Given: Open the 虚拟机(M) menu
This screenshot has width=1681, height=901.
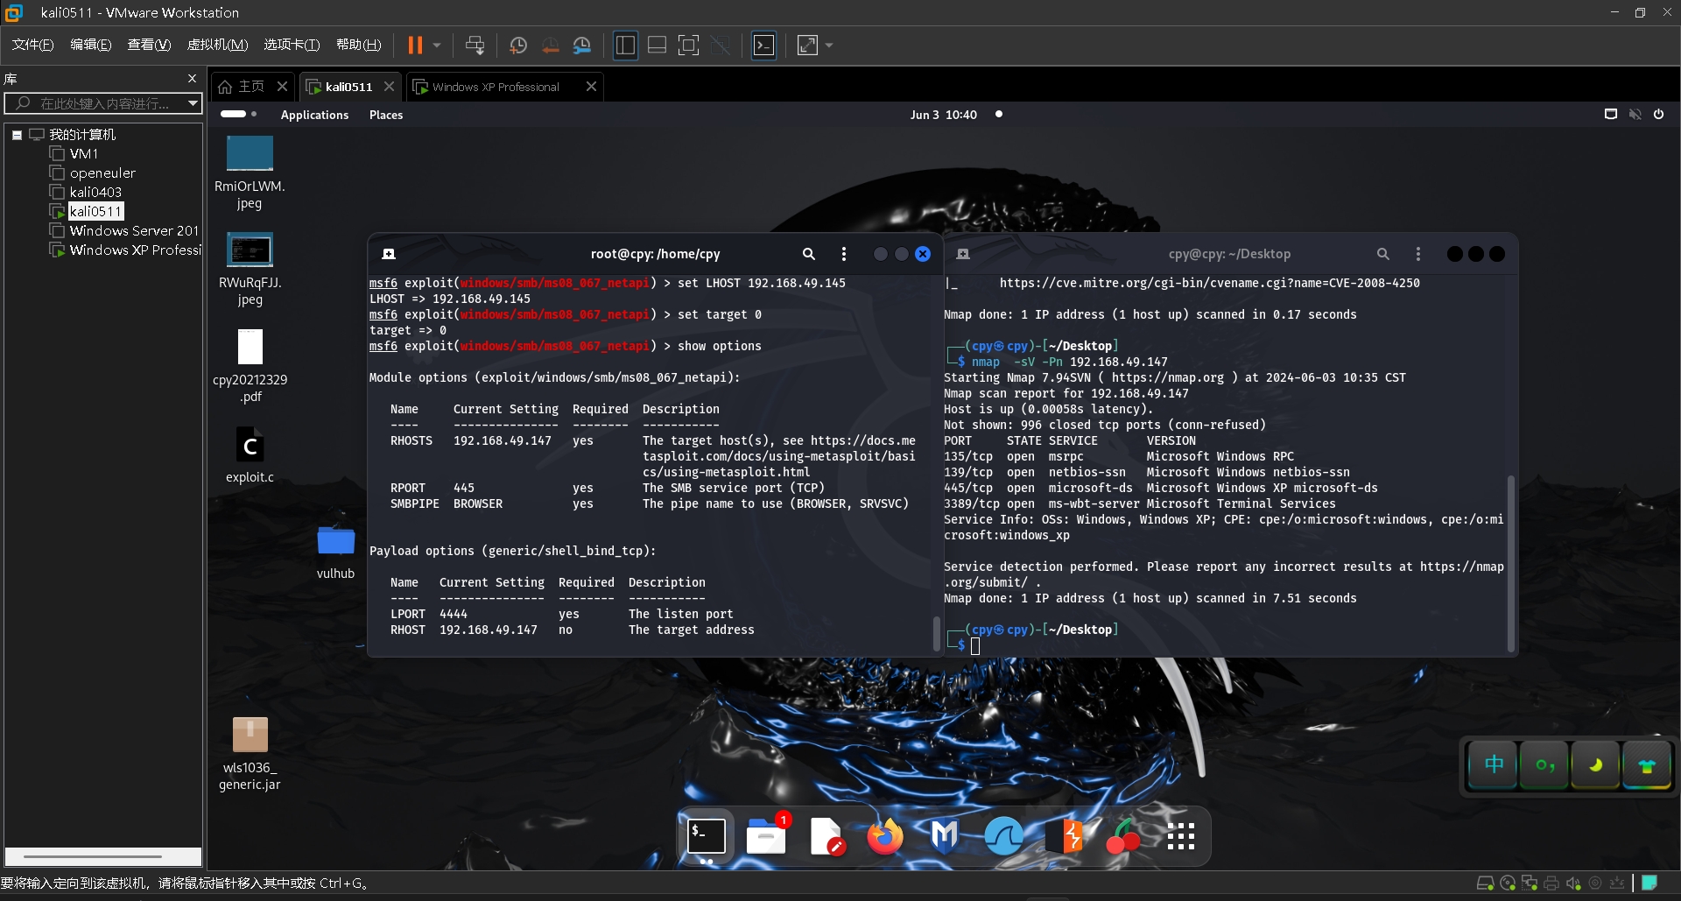Looking at the screenshot, I should 217,45.
